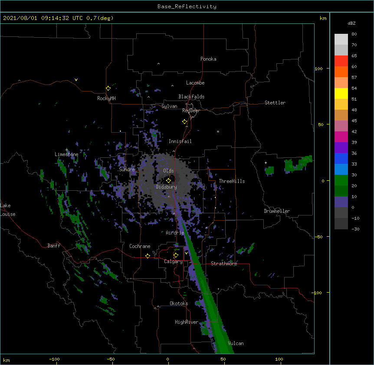
Task: Click the HighRiver label
Action: coord(187,322)
